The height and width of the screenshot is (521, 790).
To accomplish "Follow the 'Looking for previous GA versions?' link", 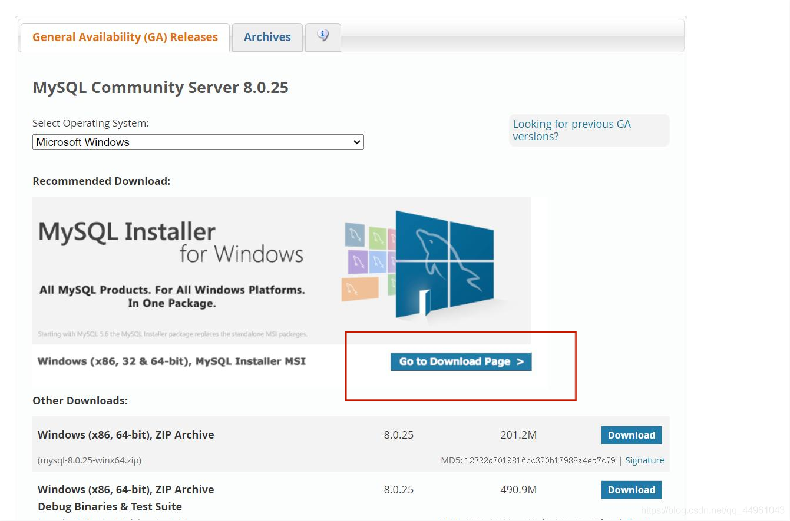I will (x=571, y=130).
